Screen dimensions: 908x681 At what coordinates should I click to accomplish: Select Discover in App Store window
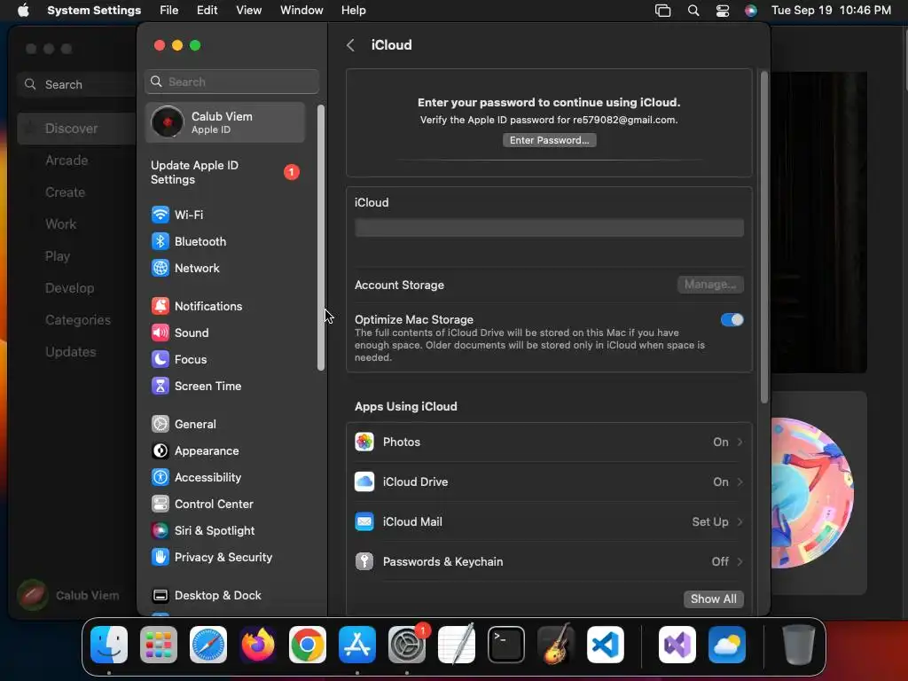click(78, 129)
